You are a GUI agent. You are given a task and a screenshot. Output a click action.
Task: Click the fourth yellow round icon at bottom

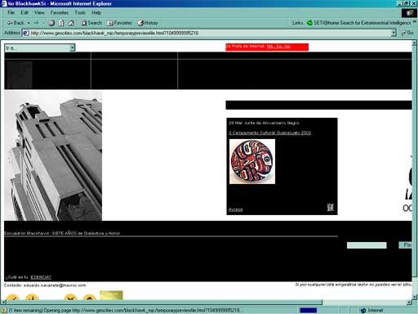[90, 297]
